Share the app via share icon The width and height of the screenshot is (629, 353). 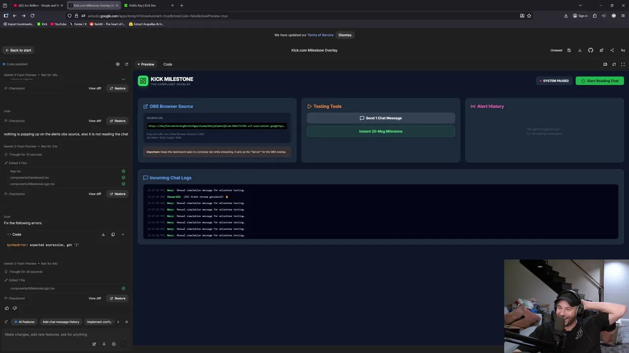click(x=612, y=50)
